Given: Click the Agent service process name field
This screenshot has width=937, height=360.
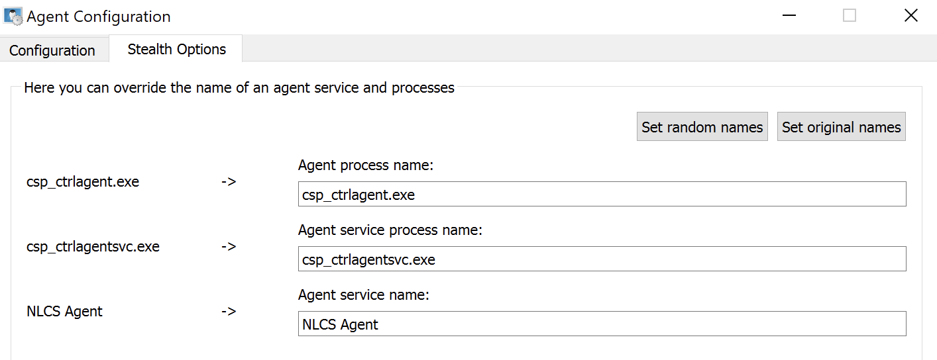Looking at the screenshot, I should [x=602, y=259].
